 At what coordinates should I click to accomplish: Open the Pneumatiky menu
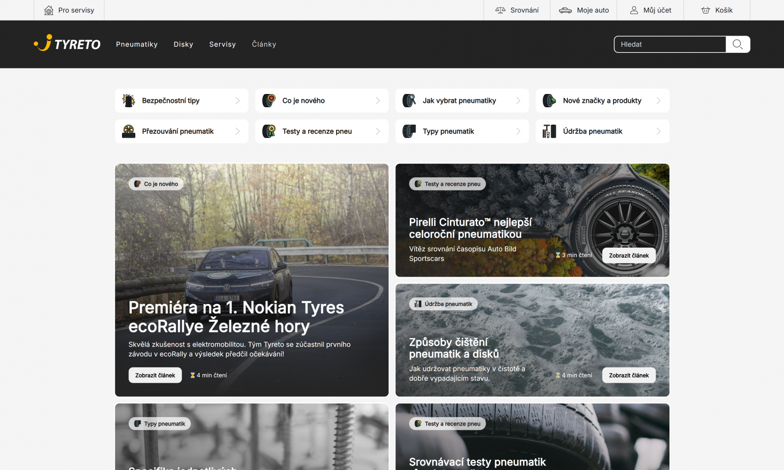[137, 44]
